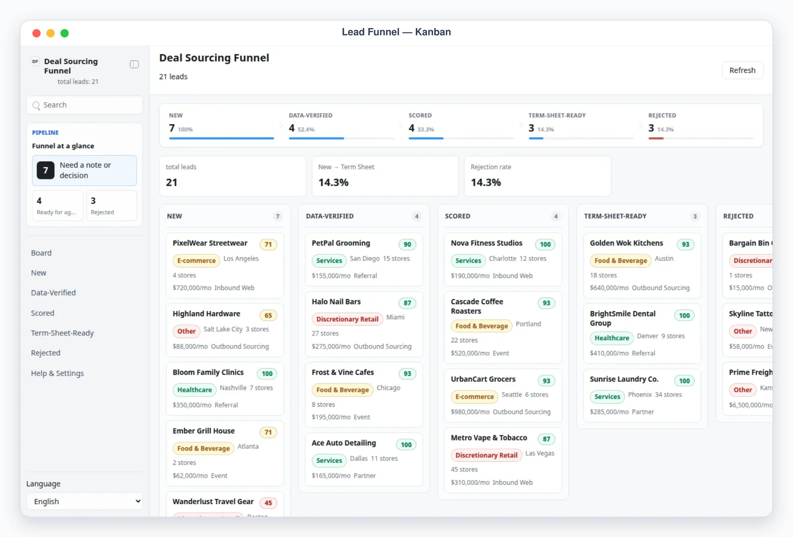The height and width of the screenshot is (537, 793).
Task: Click the New → Term Sheet 14.3% card
Action: 385,176
